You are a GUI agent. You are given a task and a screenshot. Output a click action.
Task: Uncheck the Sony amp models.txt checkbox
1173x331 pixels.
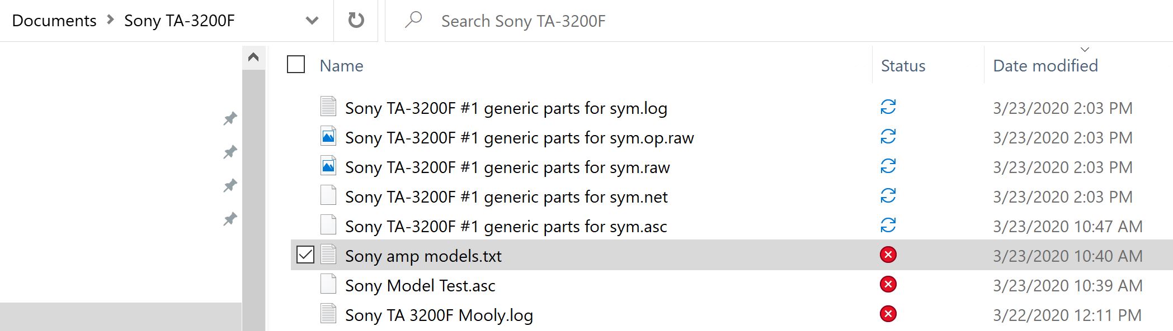pyautogui.click(x=305, y=255)
